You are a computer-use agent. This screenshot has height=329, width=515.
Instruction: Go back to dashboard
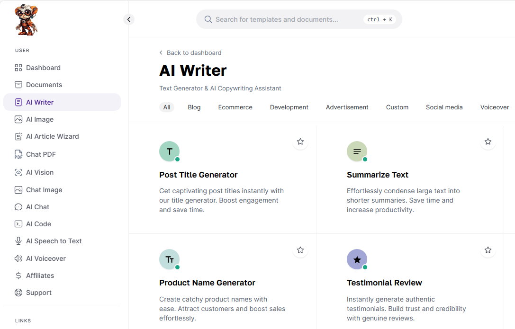pyautogui.click(x=190, y=53)
